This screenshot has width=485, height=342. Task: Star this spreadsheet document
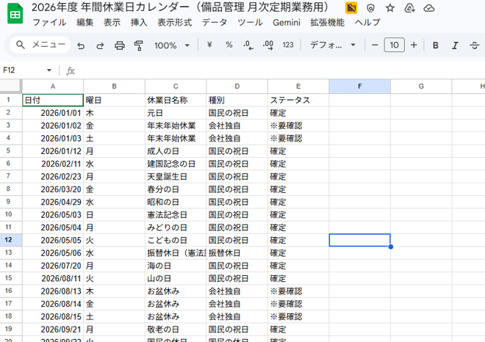coord(390,8)
